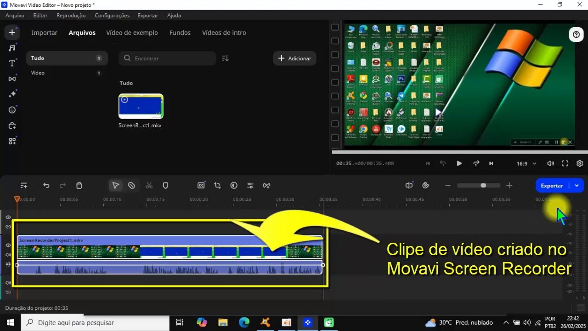
Task: Click the Encontrar search field
Action: pyautogui.click(x=167, y=58)
